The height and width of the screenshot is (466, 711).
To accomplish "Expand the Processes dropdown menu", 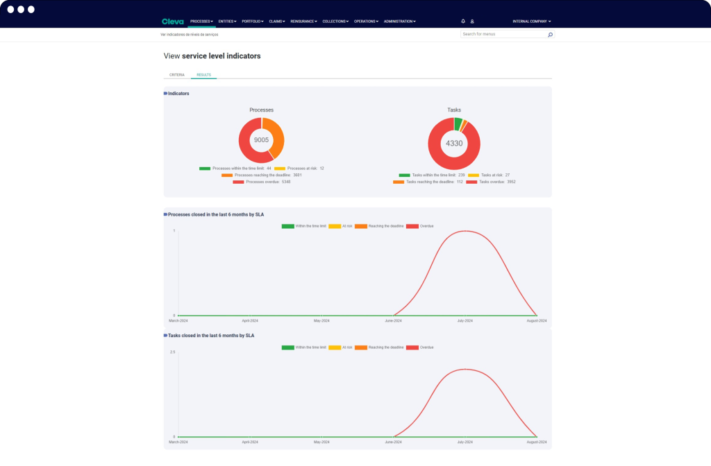I will click(201, 21).
